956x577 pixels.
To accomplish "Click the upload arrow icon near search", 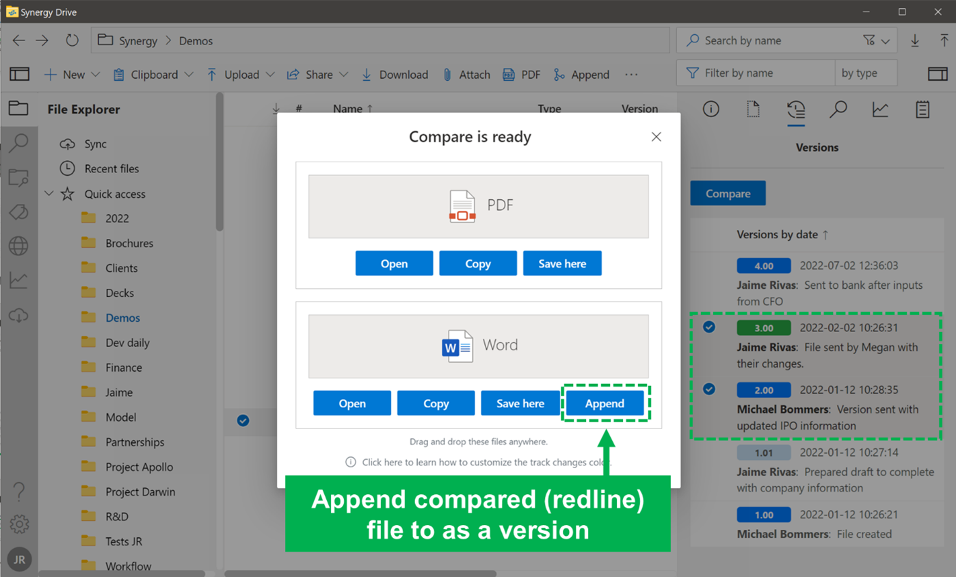I will (x=944, y=41).
